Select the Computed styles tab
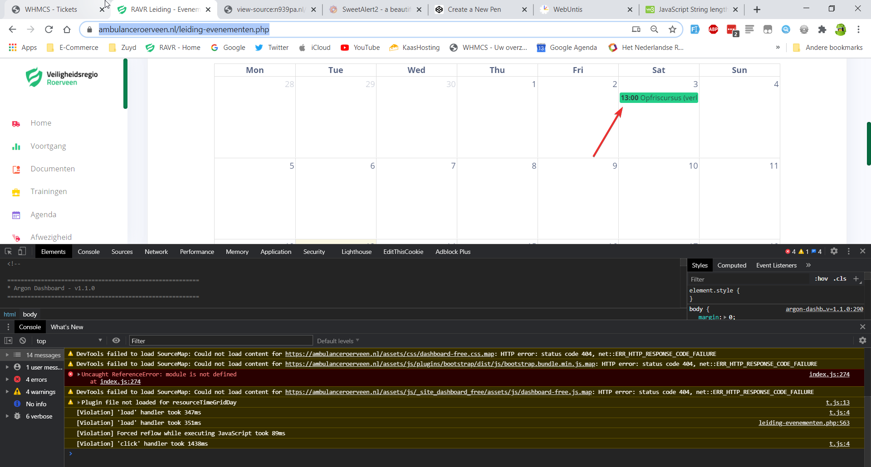The image size is (871, 467). 731,265
